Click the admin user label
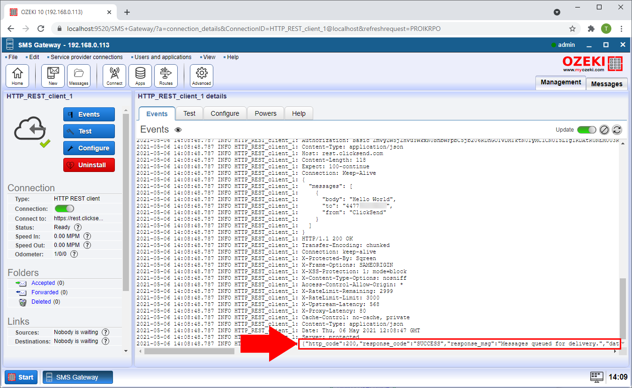This screenshot has height=388, width=632. tap(566, 45)
